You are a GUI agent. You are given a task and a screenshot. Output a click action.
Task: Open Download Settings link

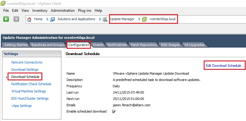[25, 70]
